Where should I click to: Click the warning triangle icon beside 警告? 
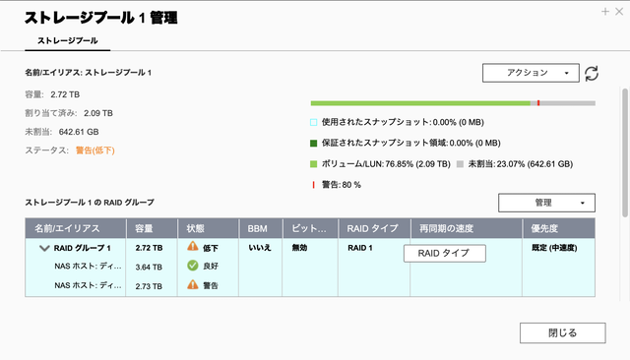pyautogui.click(x=193, y=284)
